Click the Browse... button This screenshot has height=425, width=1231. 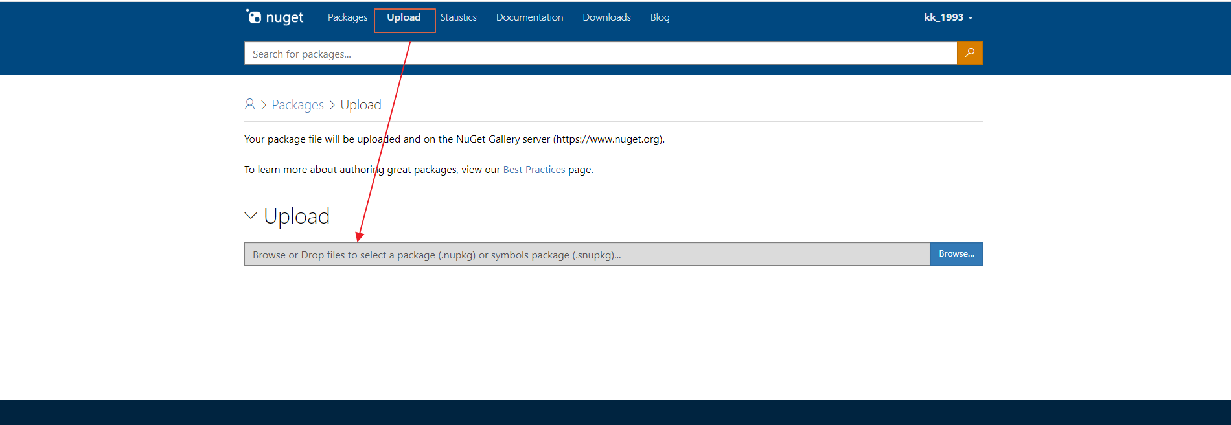pyautogui.click(x=956, y=254)
